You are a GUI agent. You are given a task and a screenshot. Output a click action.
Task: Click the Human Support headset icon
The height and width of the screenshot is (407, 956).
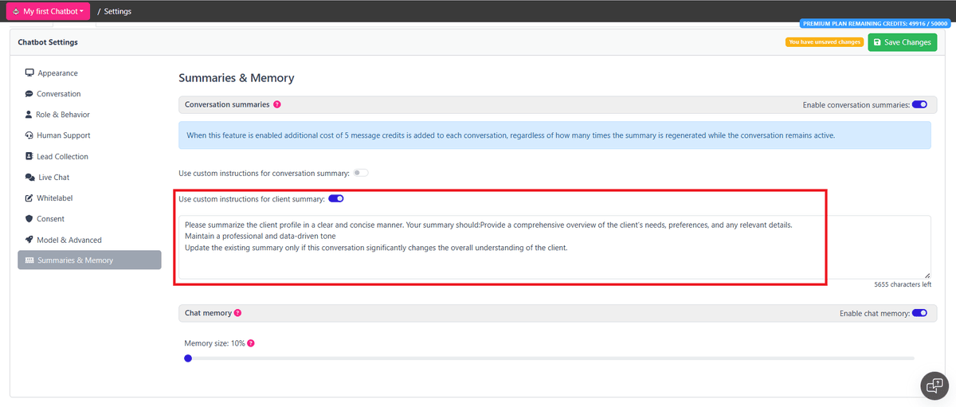pyautogui.click(x=29, y=135)
